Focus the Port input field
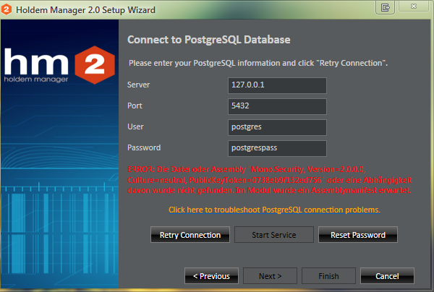Viewport: 434px width, 292px height. (x=277, y=106)
